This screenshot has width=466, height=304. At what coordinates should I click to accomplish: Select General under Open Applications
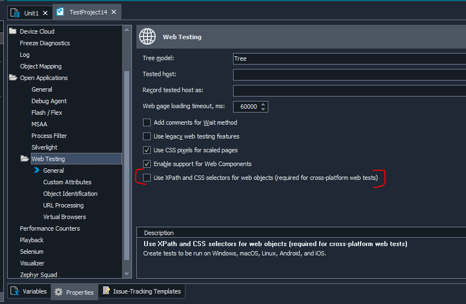tap(41, 89)
